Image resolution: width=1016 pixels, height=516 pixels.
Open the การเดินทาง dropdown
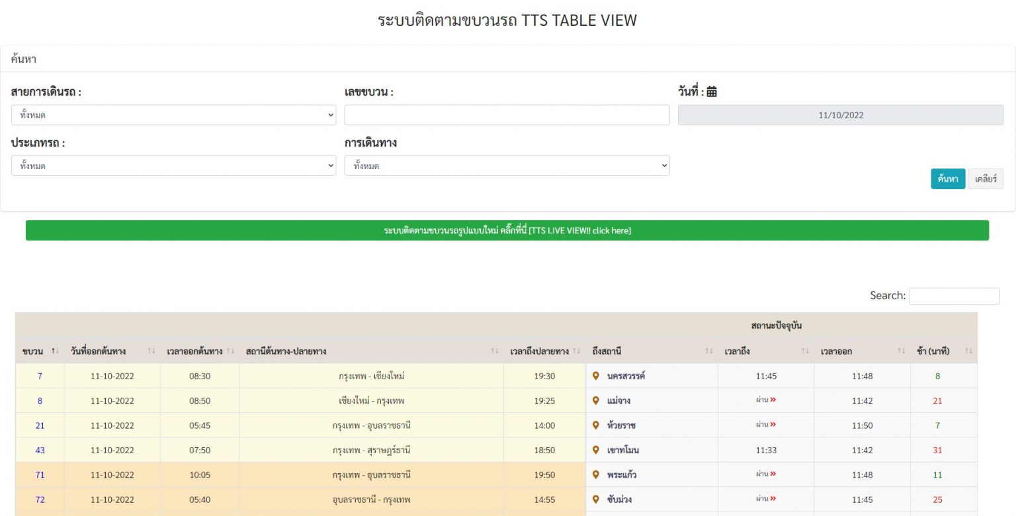(x=507, y=165)
